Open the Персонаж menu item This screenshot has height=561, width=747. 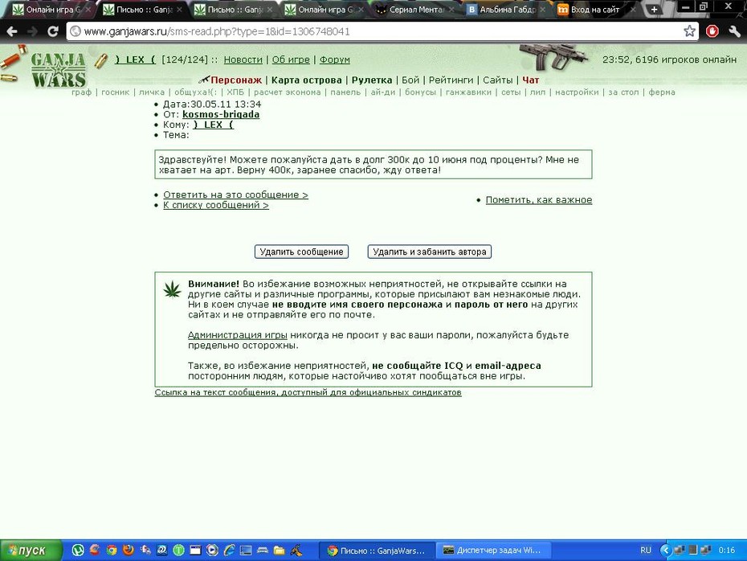[236, 80]
